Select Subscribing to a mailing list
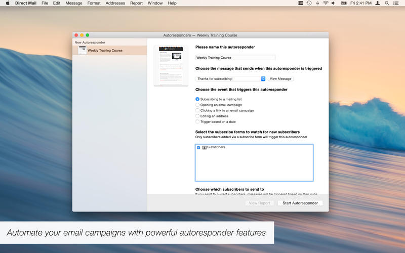Screen dimensions: 405x253 pos(197,99)
